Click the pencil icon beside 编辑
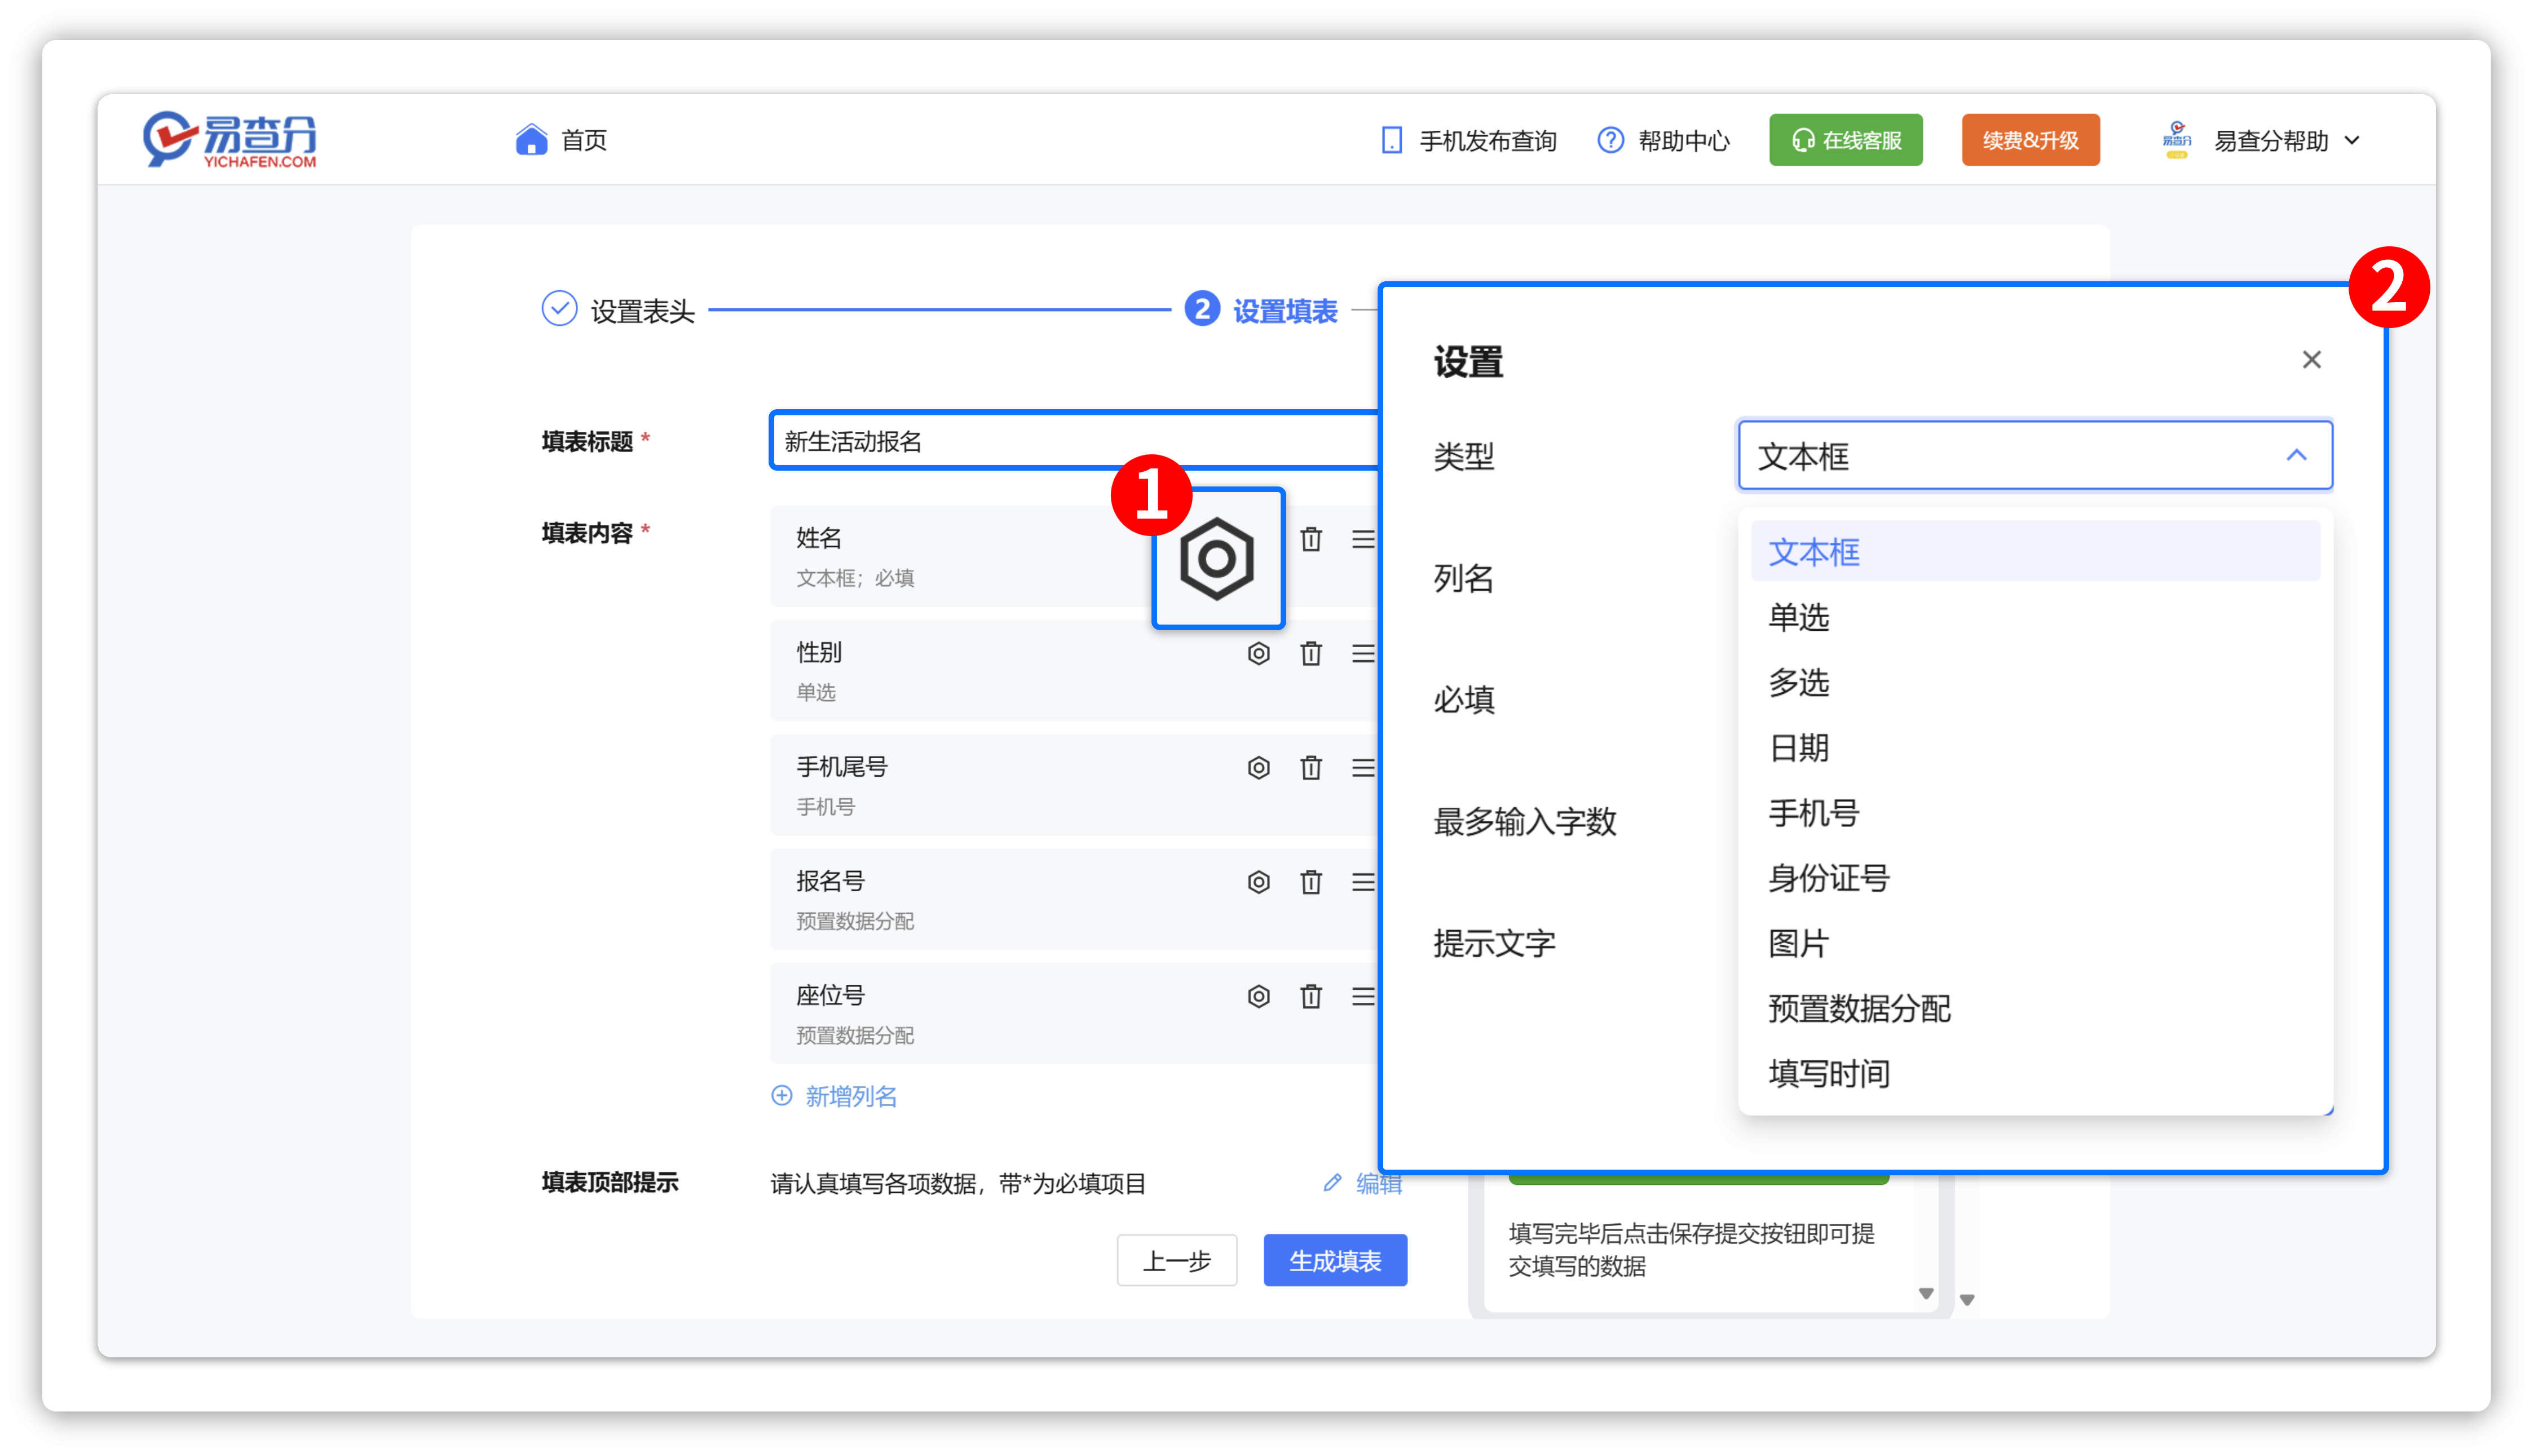 pyautogui.click(x=1331, y=1182)
